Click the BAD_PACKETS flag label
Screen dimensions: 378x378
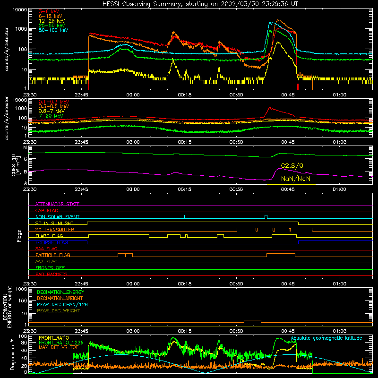52,274
